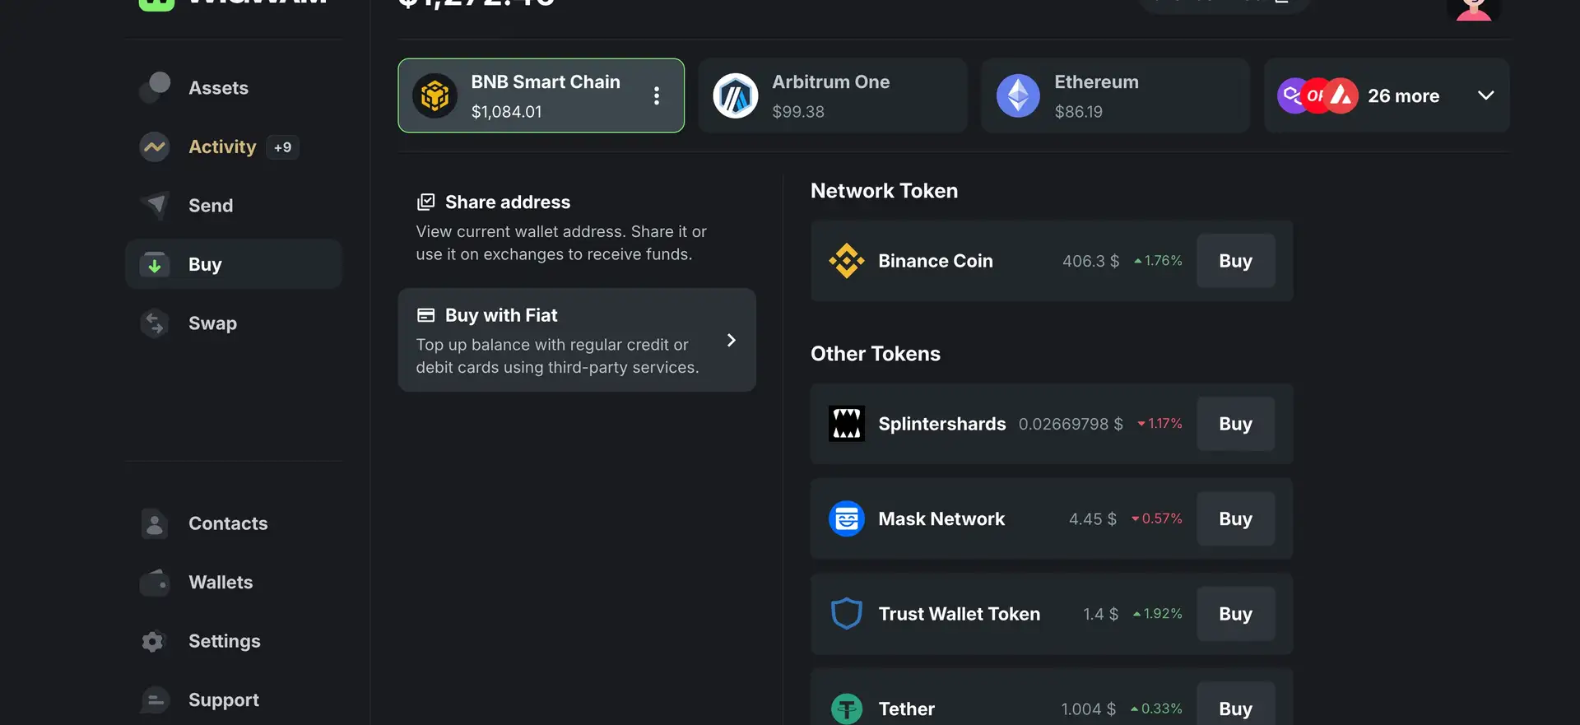Select the Arbitrum One network card
This screenshot has height=725, width=1580.
(x=832, y=96)
